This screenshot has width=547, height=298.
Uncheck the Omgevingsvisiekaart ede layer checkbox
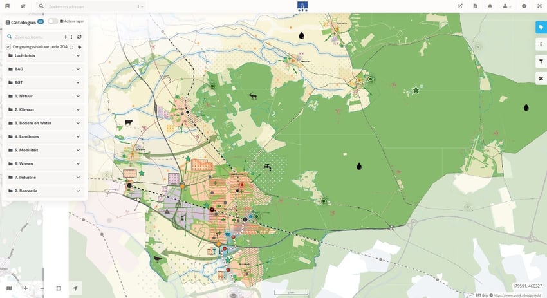click(8, 47)
